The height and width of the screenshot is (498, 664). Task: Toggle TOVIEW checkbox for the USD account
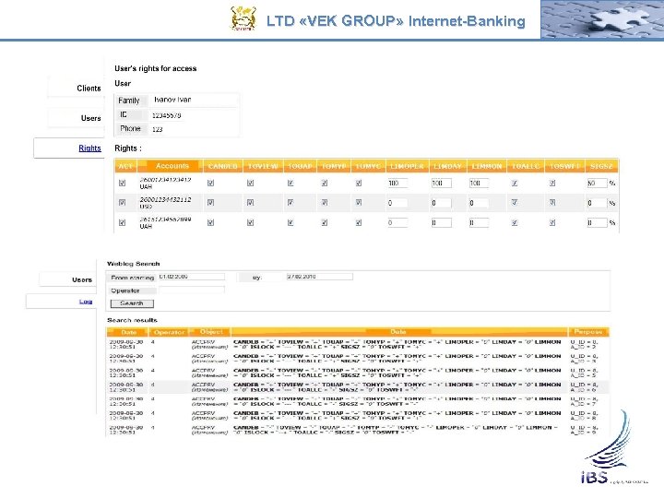(250, 202)
